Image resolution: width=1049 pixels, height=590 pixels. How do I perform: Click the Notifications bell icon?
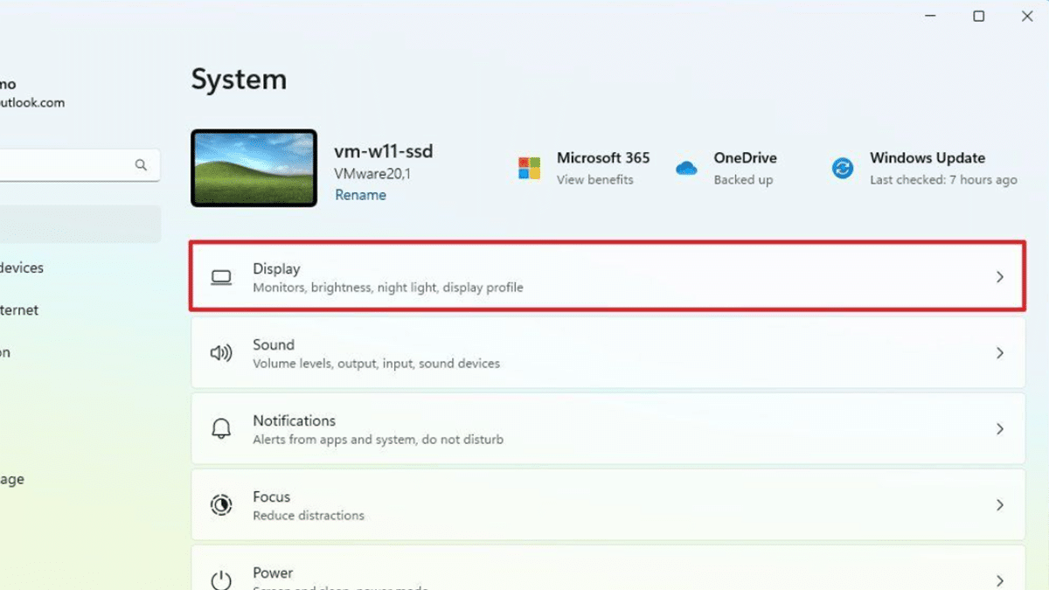pos(221,429)
